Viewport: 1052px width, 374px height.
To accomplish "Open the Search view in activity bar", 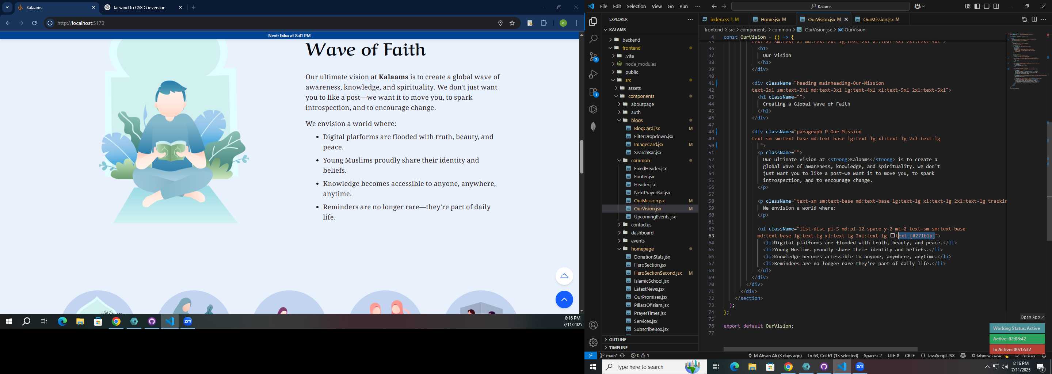I will [593, 39].
